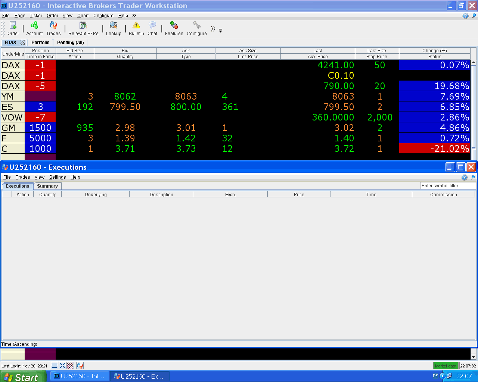Sort executions by the Time column header
This screenshot has width=478, height=382.
(371, 194)
